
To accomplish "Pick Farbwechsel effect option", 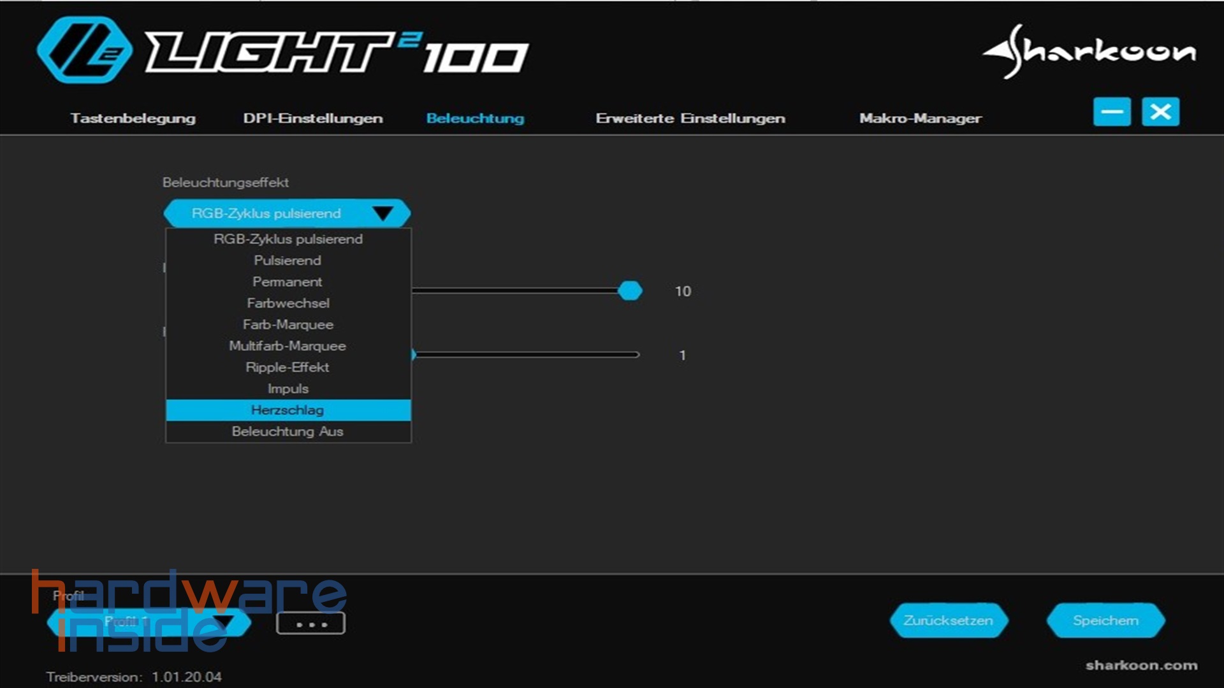I will point(288,303).
